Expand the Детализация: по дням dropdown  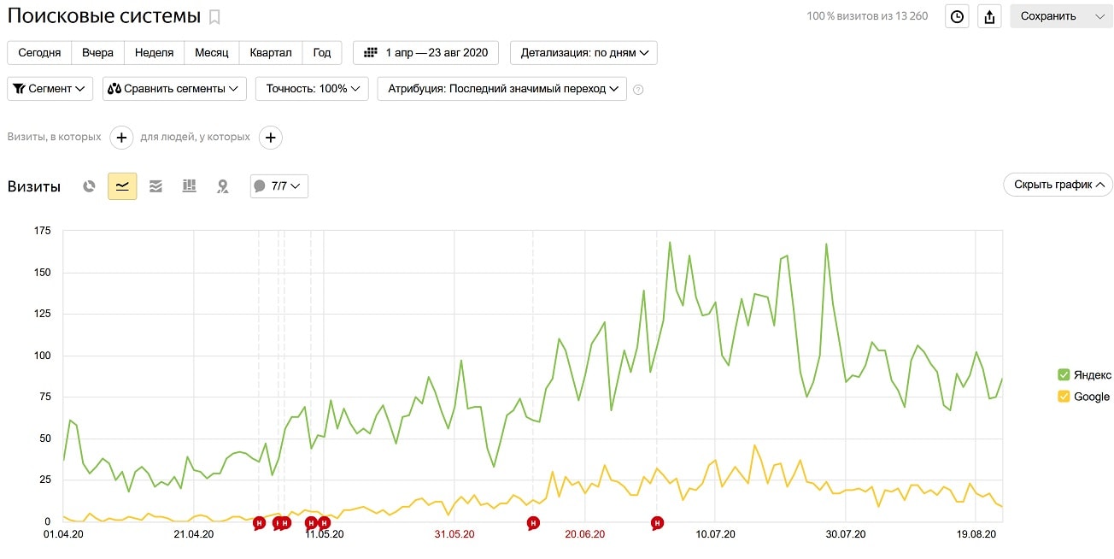tap(583, 53)
